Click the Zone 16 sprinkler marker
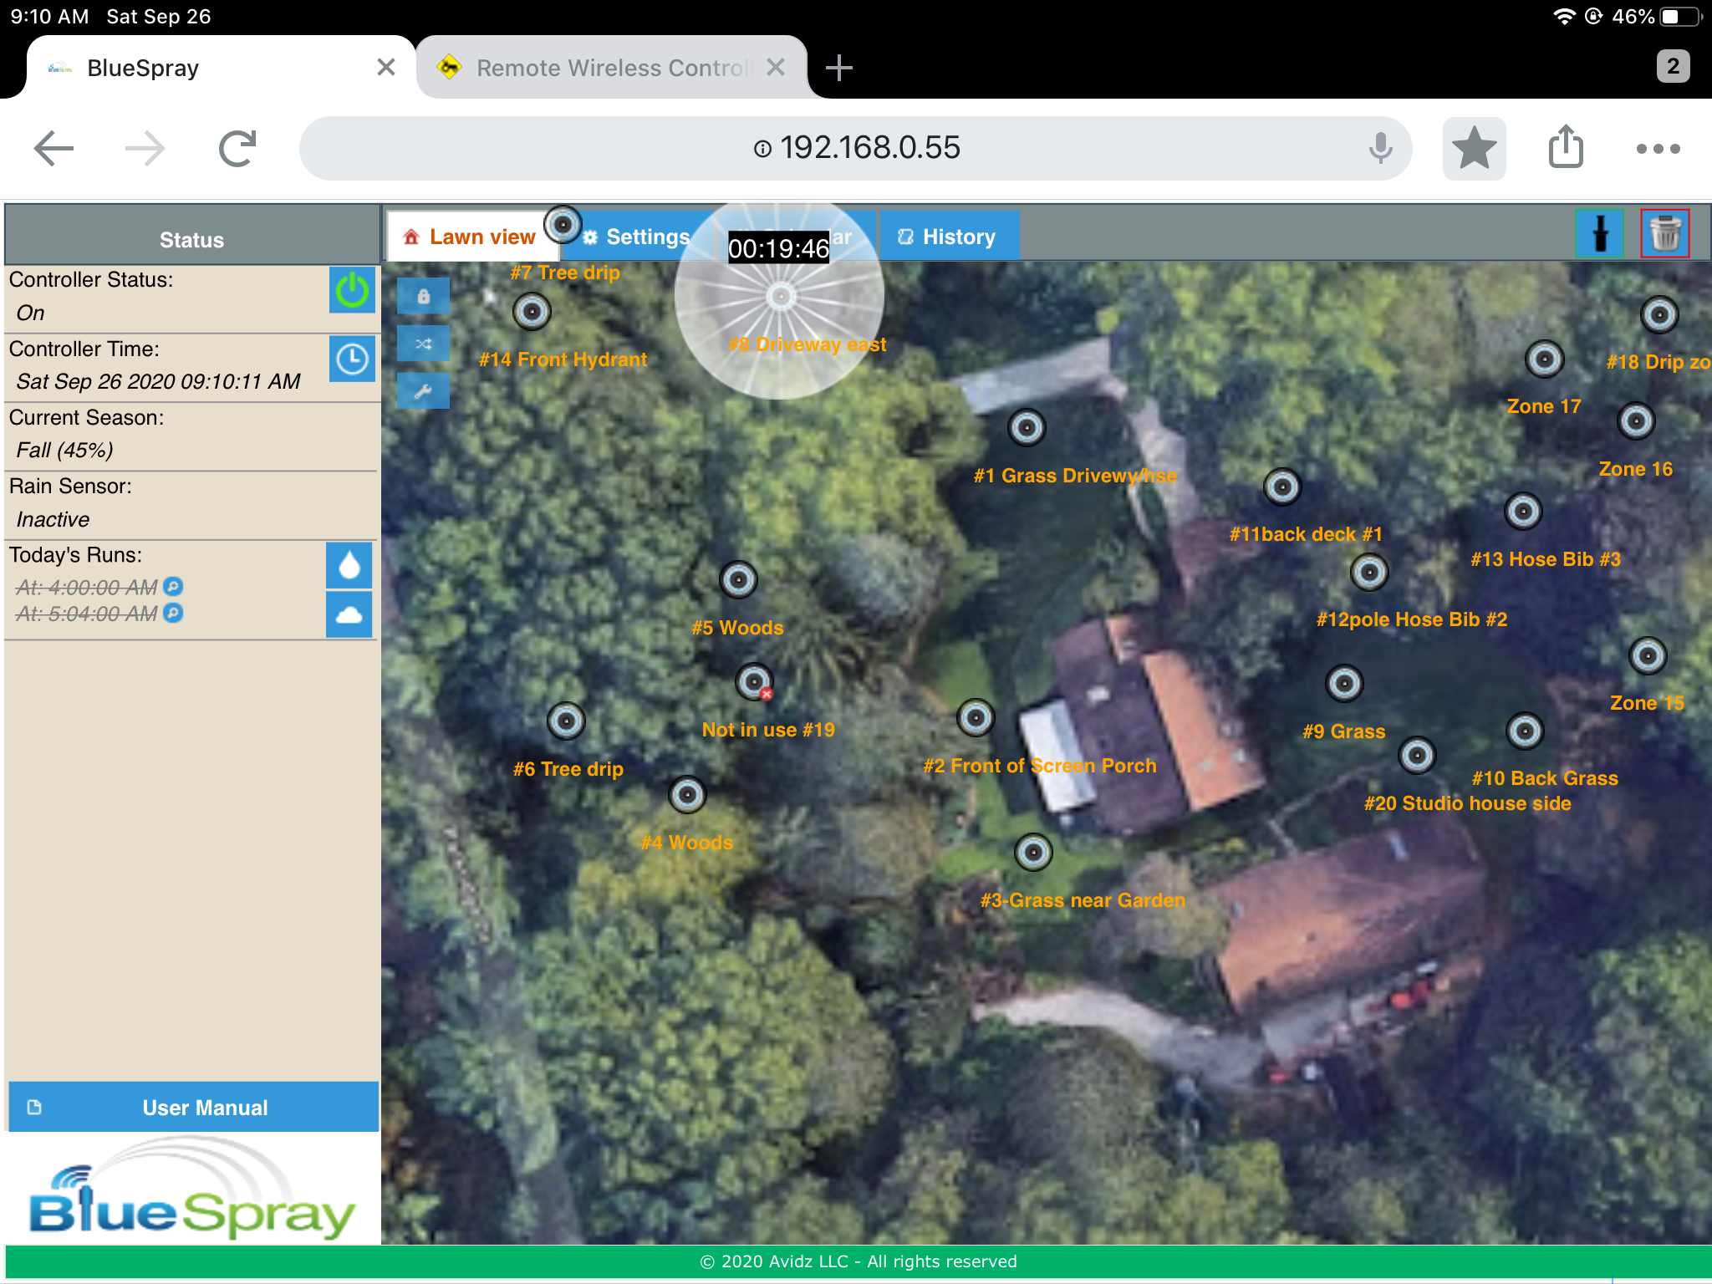This screenshot has width=1712, height=1284. 1637,421
